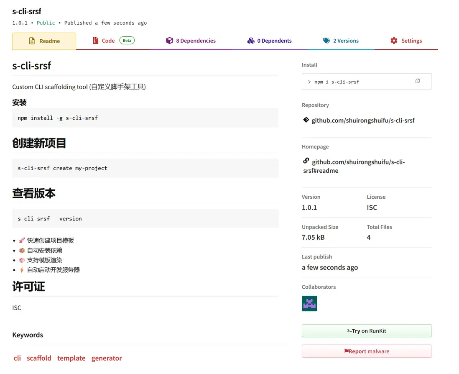Open the template keyword
459x374 pixels.
(71, 358)
